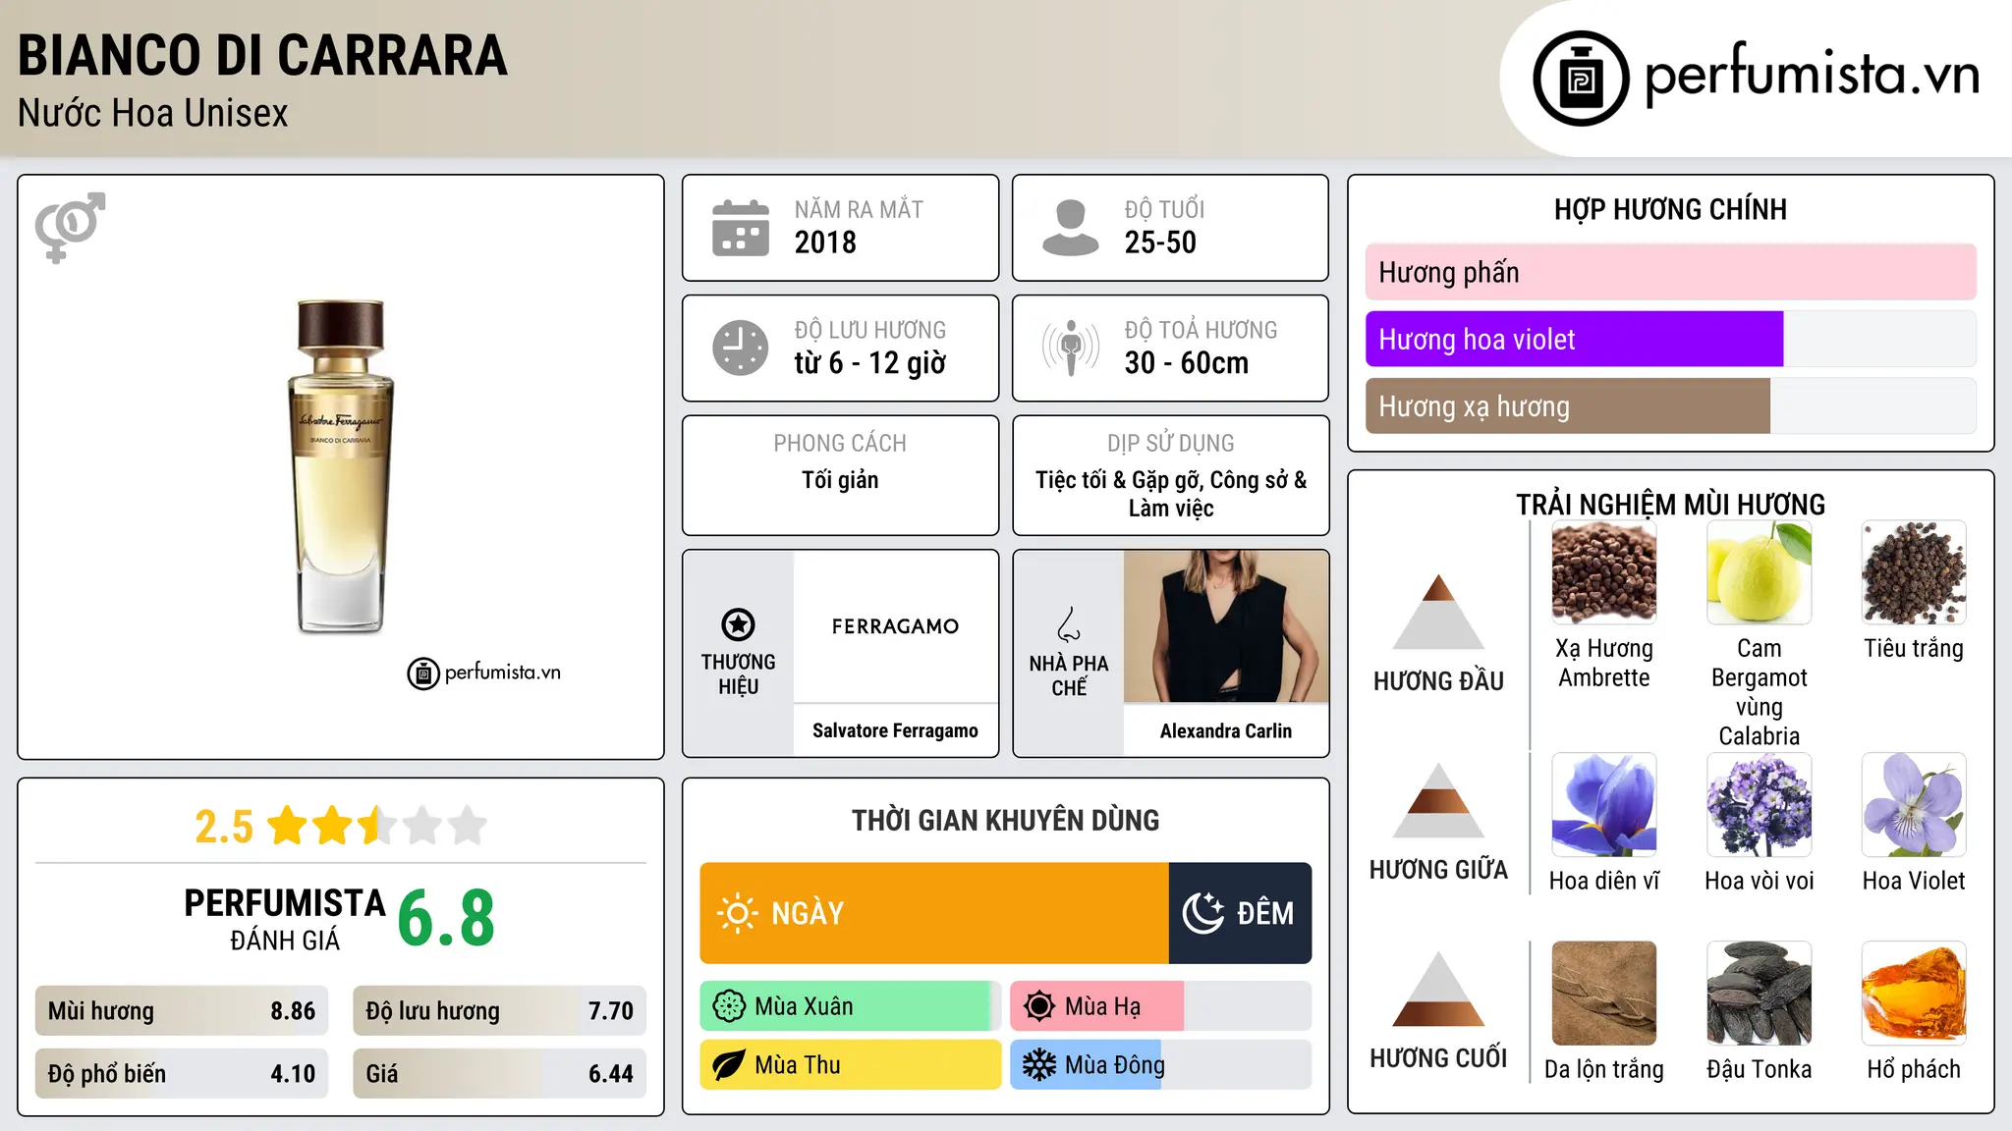Click the Giá 6.44 score bar
This screenshot has width=2012, height=1131.
(x=499, y=1074)
